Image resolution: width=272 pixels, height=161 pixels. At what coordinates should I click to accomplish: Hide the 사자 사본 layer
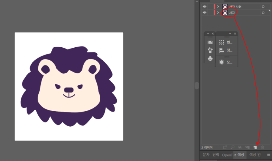205,6
